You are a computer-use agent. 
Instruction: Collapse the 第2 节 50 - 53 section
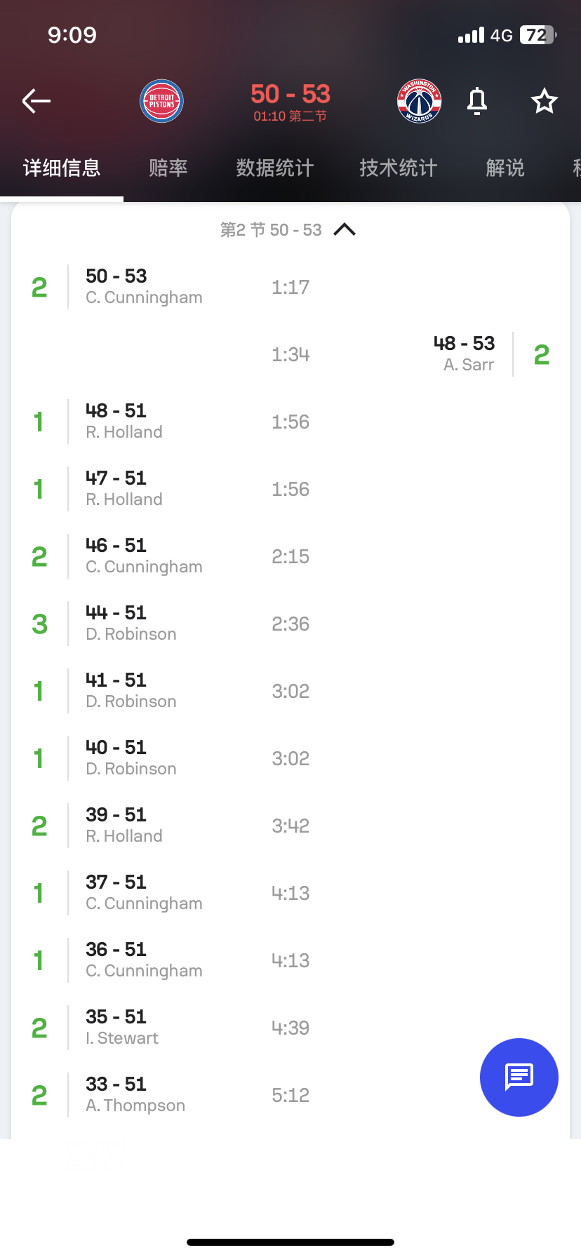[345, 229]
